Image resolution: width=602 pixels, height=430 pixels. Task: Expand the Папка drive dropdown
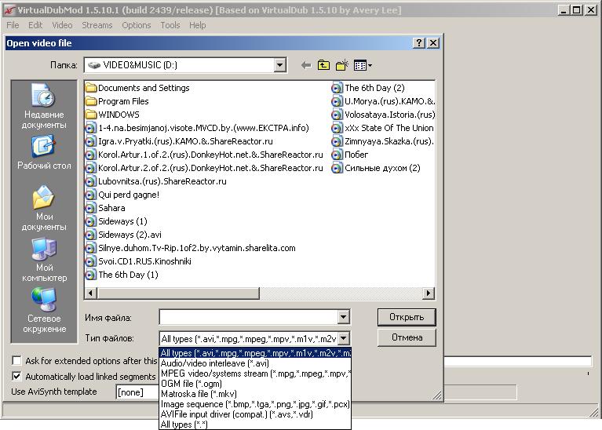point(280,65)
